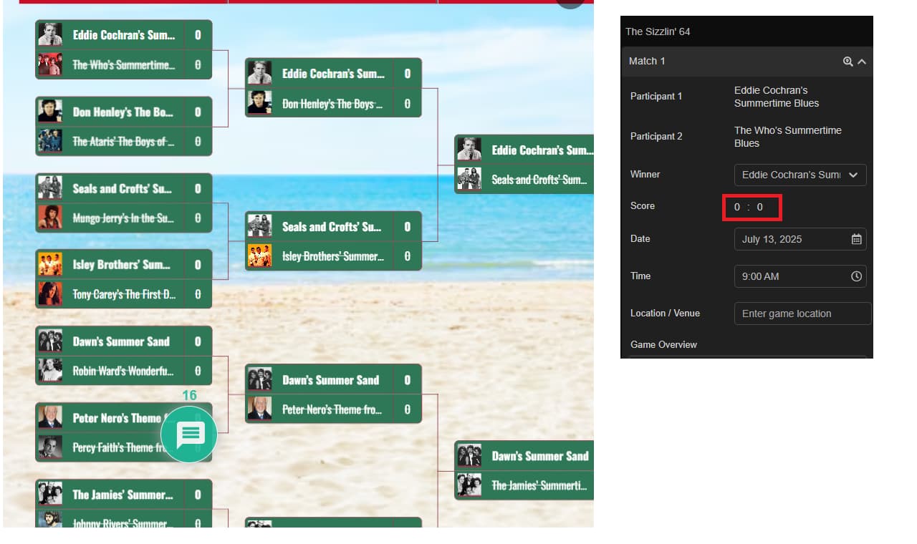Select Seals and Crofts' entry paired with Isley Brothers' Summer
The image size is (917, 544).
pyautogui.click(x=333, y=226)
